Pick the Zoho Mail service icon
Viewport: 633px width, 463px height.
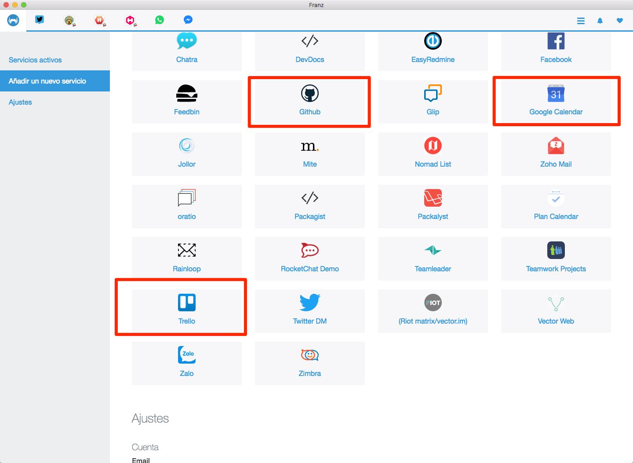(556, 154)
